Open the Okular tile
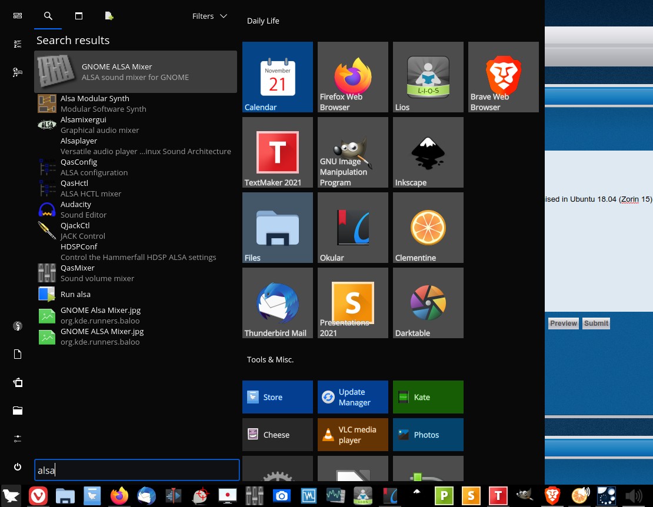653x507 pixels. click(352, 228)
